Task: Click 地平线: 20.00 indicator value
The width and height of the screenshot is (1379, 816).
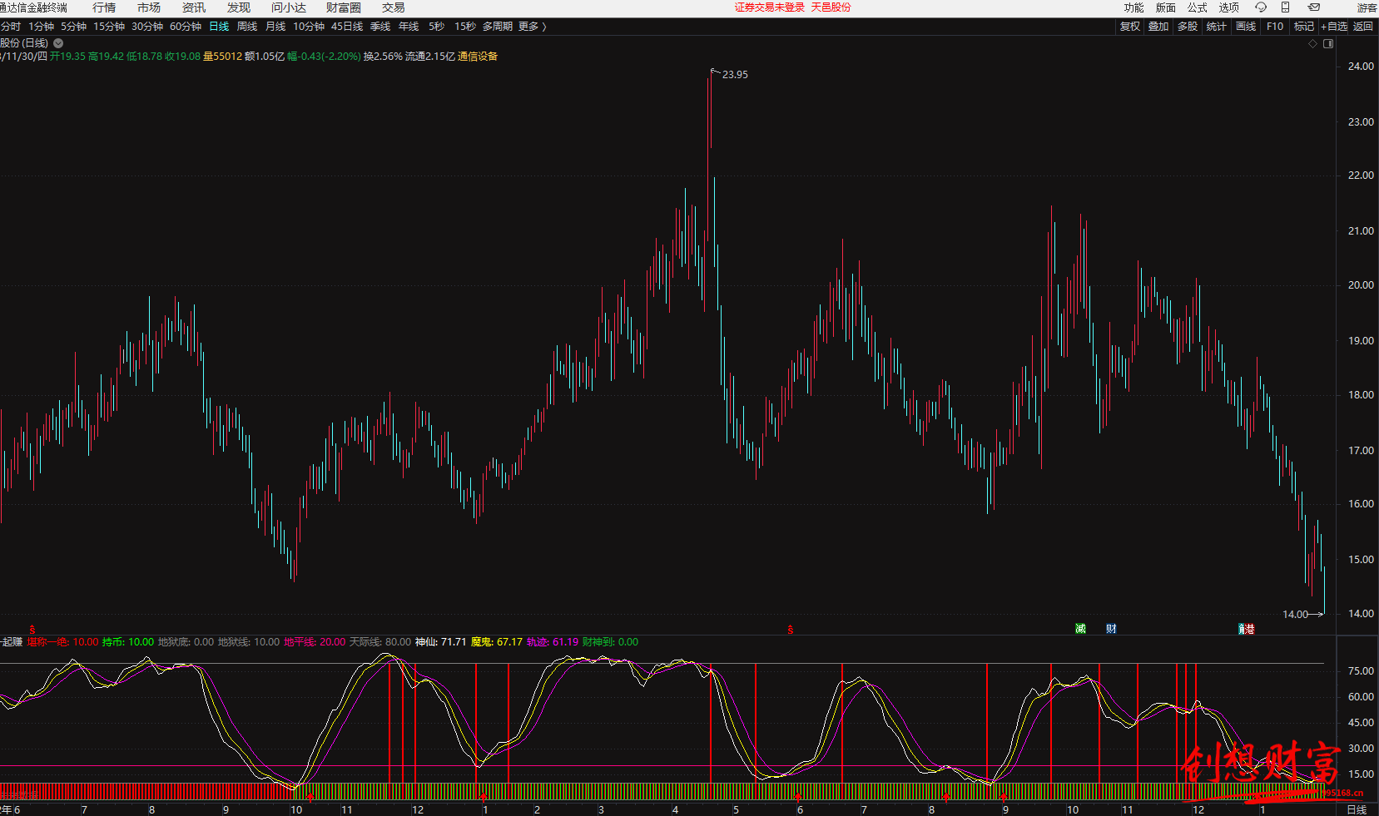Action: 315,642
